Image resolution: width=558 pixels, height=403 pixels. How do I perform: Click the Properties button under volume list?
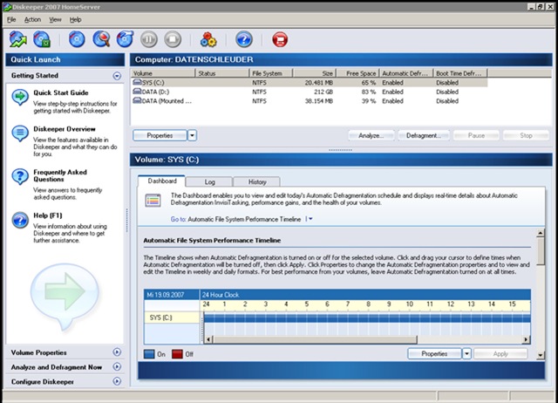160,135
